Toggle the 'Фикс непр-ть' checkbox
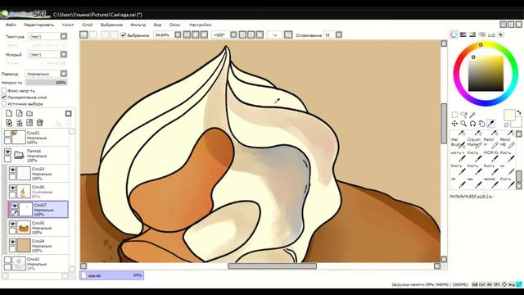The image size is (524, 295). point(4,91)
